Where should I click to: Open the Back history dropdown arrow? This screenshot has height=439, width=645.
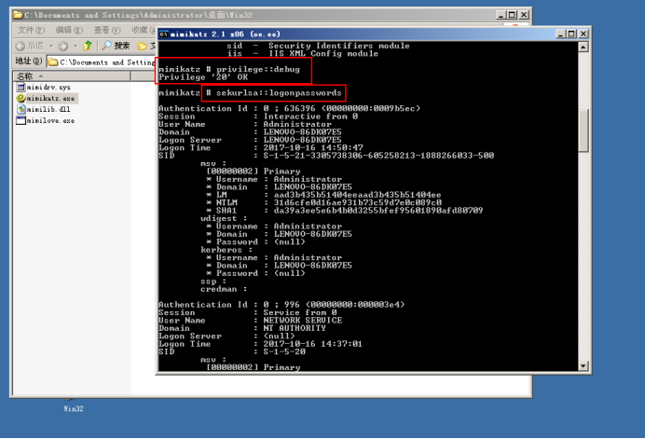click(x=51, y=46)
